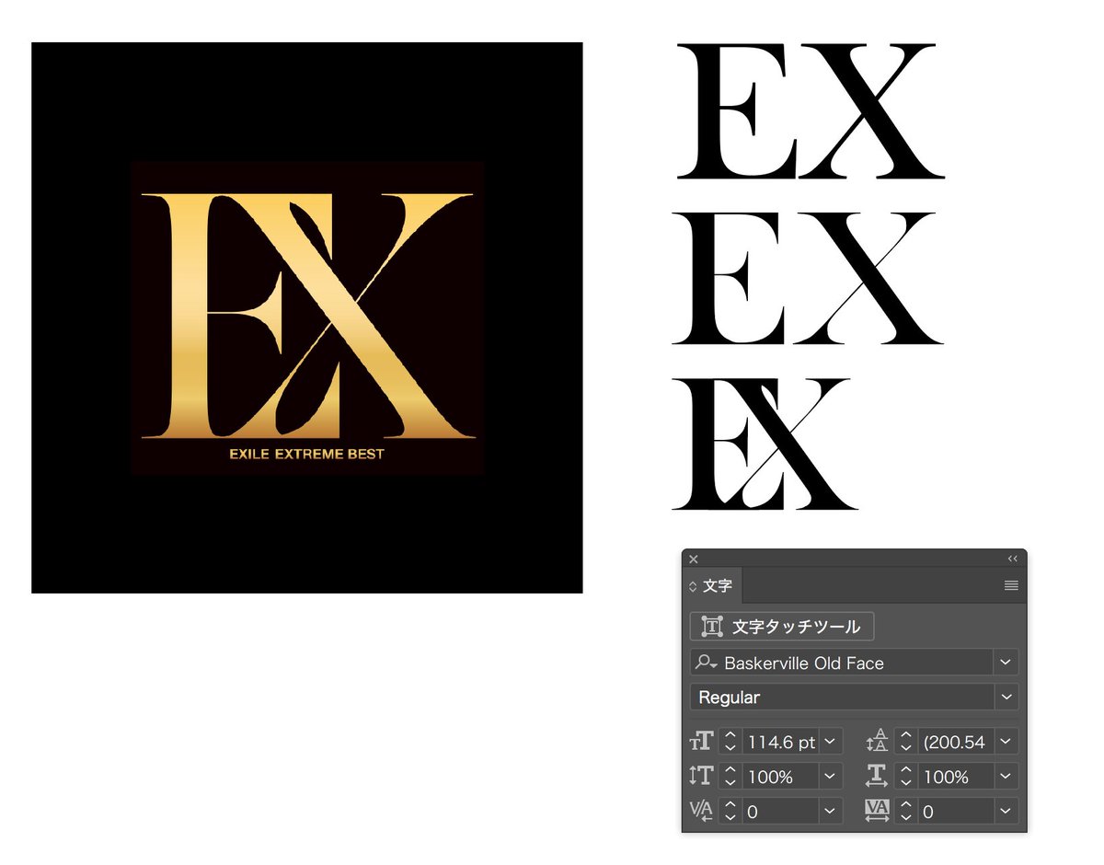Click the horizontal scale 100% field
This screenshot has height=865, width=1104.
(957, 777)
